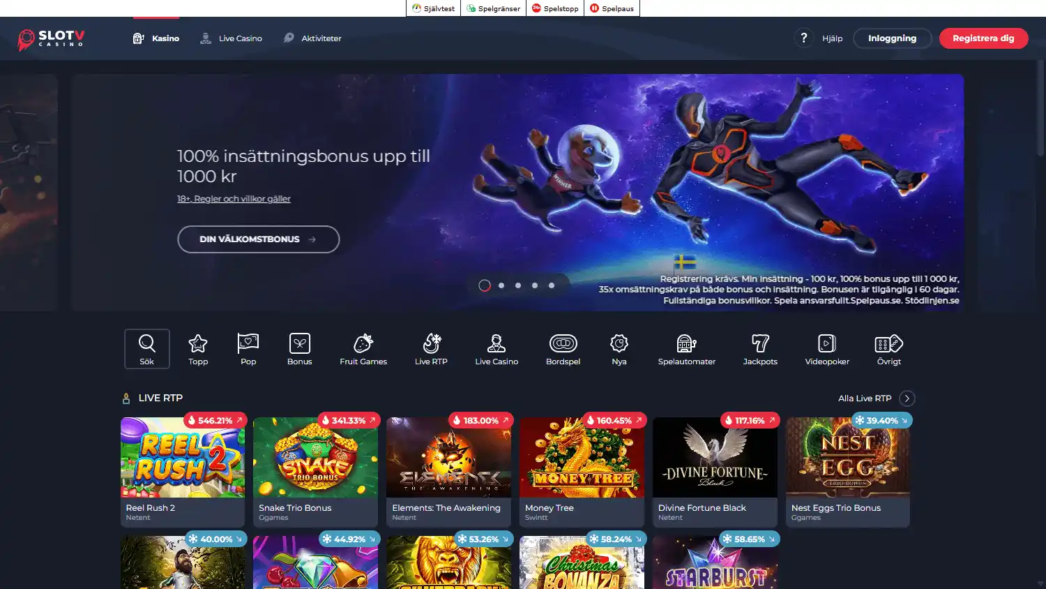Screen dimensions: 1046x589
Task: Select the fifth banner slide dot
Action: pyautogui.click(x=552, y=285)
